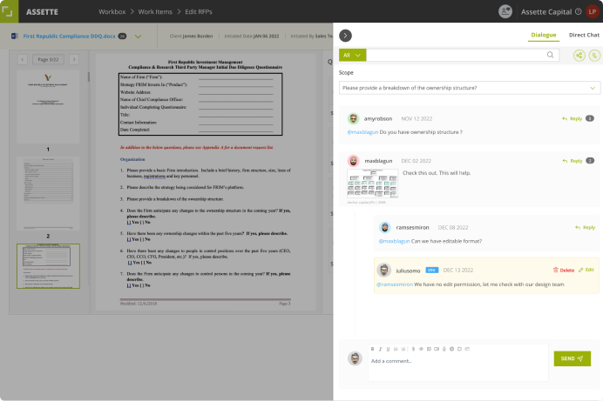Insert an image in comment editor

(x=429, y=349)
